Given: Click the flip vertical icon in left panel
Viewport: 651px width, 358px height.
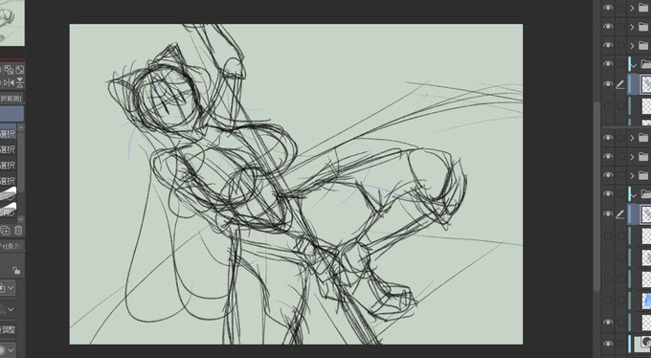Looking at the screenshot, I should coord(20,83).
